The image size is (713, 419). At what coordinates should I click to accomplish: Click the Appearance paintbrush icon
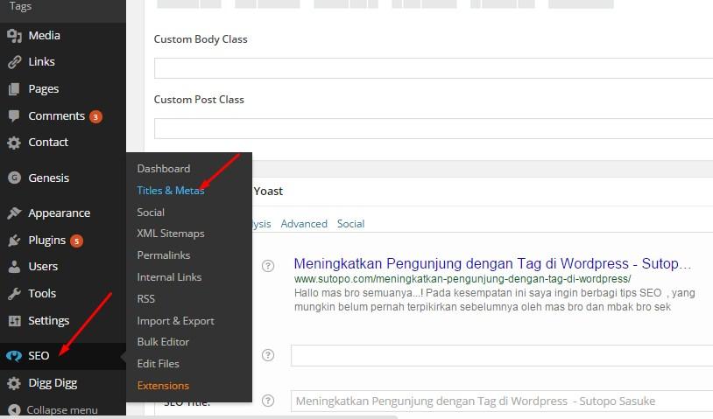pos(14,213)
